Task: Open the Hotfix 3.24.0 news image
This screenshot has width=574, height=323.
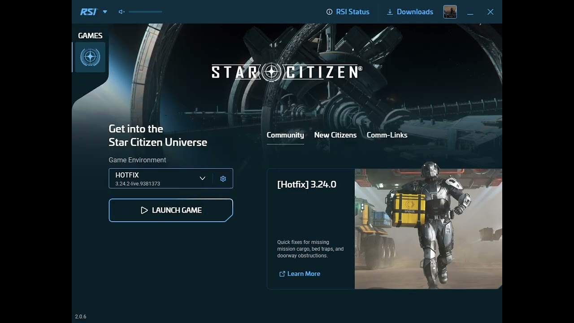Action: [428, 229]
